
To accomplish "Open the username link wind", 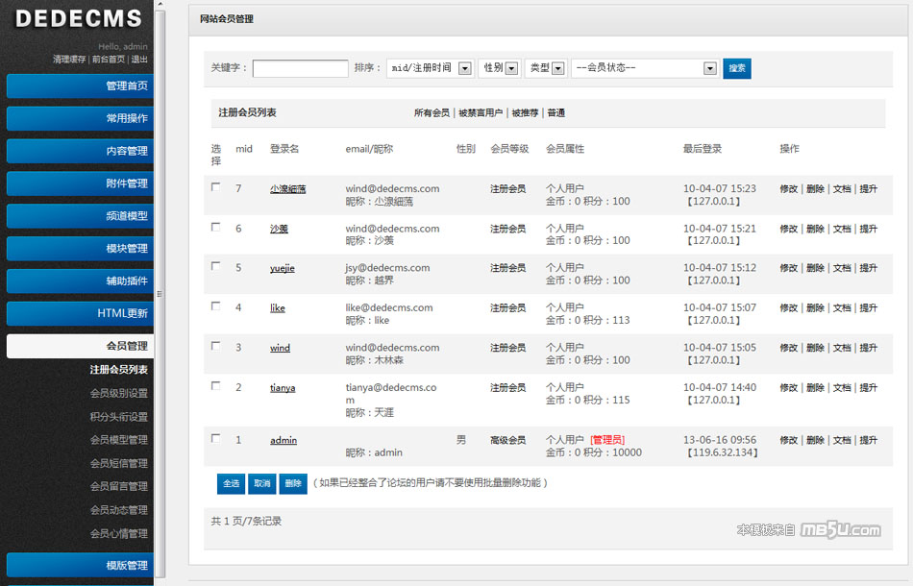I will point(280,348).
